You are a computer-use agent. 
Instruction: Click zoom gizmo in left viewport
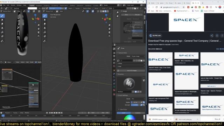tap(38, 25)
